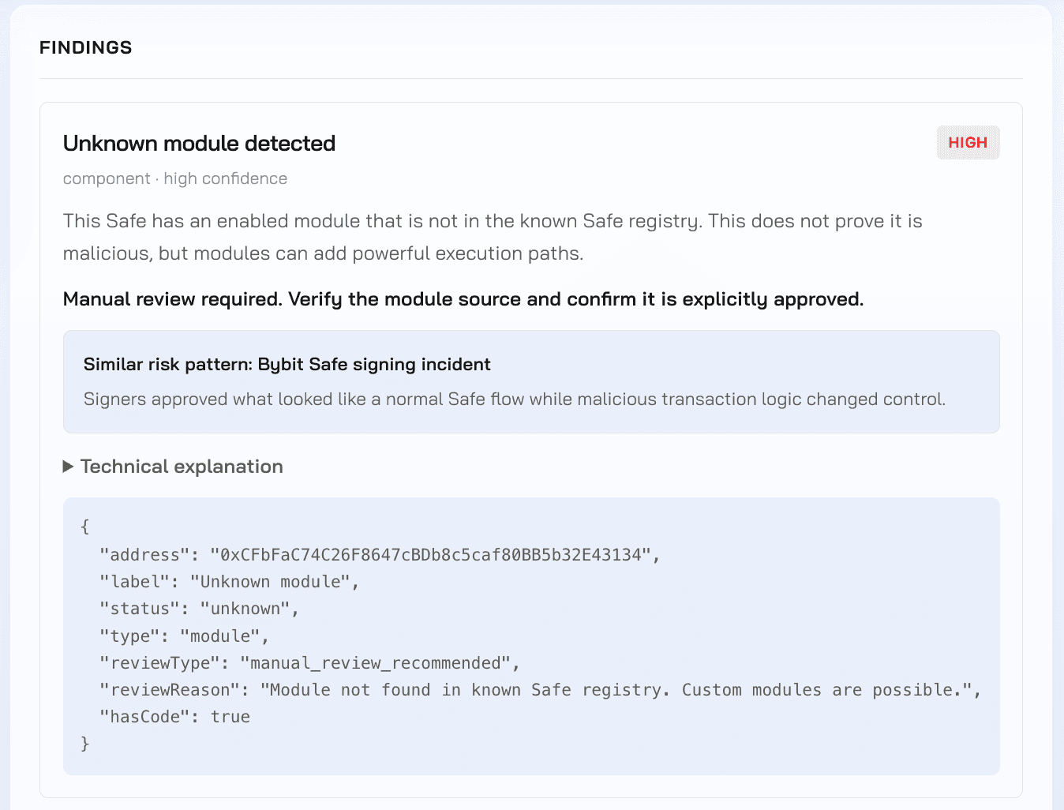
Task: Click the "status": "unknown" line
Action: tap(200, 609)
